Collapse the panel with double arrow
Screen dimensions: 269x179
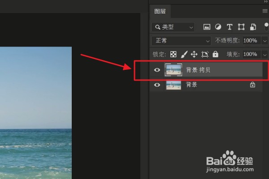point(266,1)
